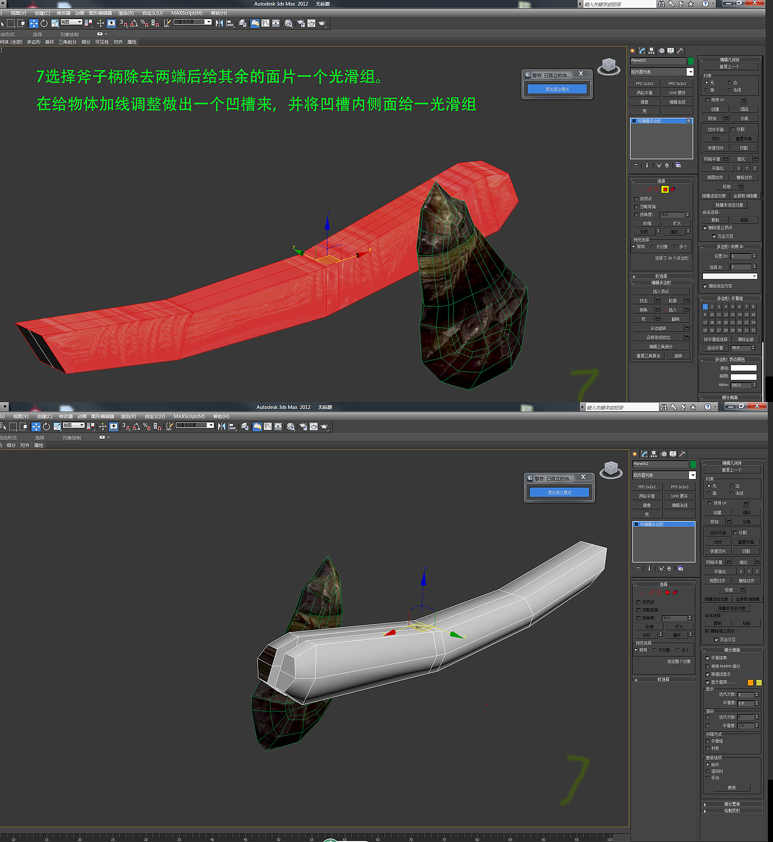Select the 边 constraint radio in upper window

tap(730, 83)
